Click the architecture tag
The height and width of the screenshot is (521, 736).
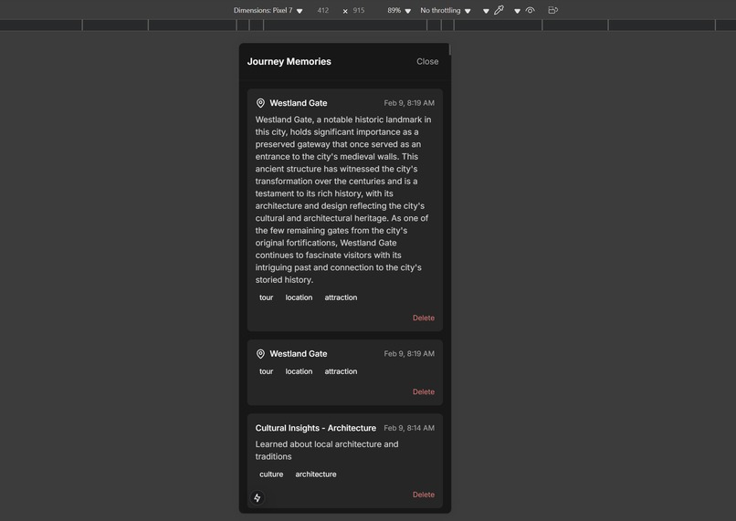click(316, 474)
